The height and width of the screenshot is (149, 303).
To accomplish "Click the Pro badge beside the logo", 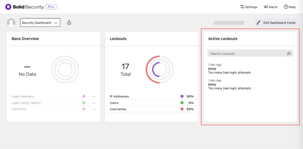I will [x=51, y=7].
